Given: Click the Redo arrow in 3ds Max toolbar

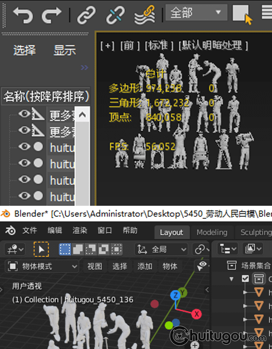Looking at the screenshot, I should click(x=51, y=15).
